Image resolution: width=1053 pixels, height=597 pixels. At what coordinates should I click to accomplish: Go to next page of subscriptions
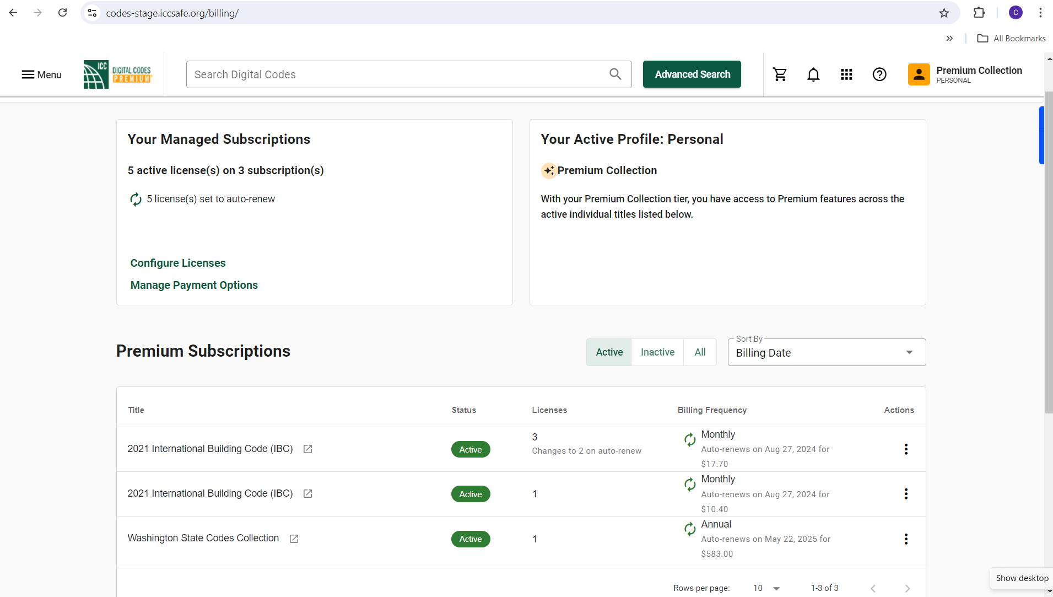point(908,588)
